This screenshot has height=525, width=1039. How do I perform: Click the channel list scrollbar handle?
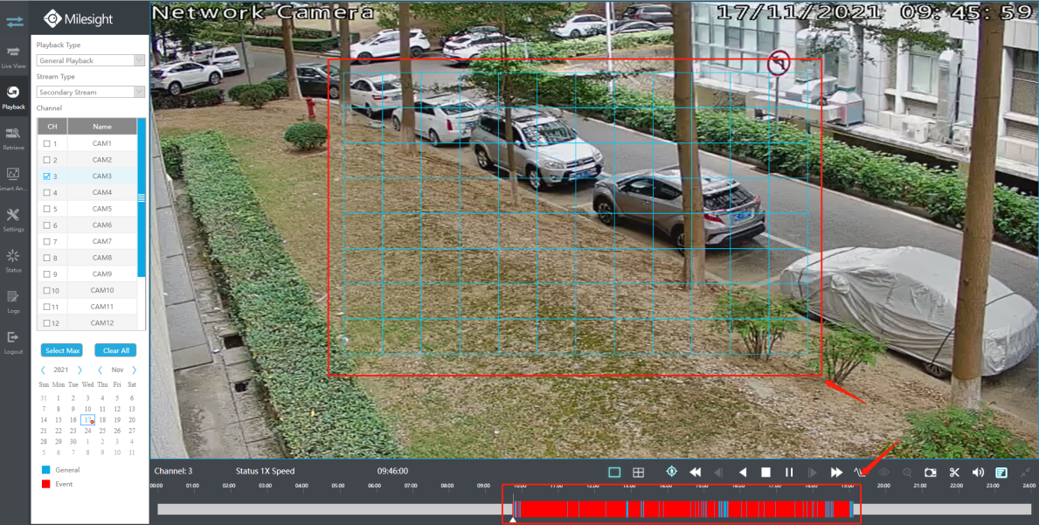[x=142, y=197]
